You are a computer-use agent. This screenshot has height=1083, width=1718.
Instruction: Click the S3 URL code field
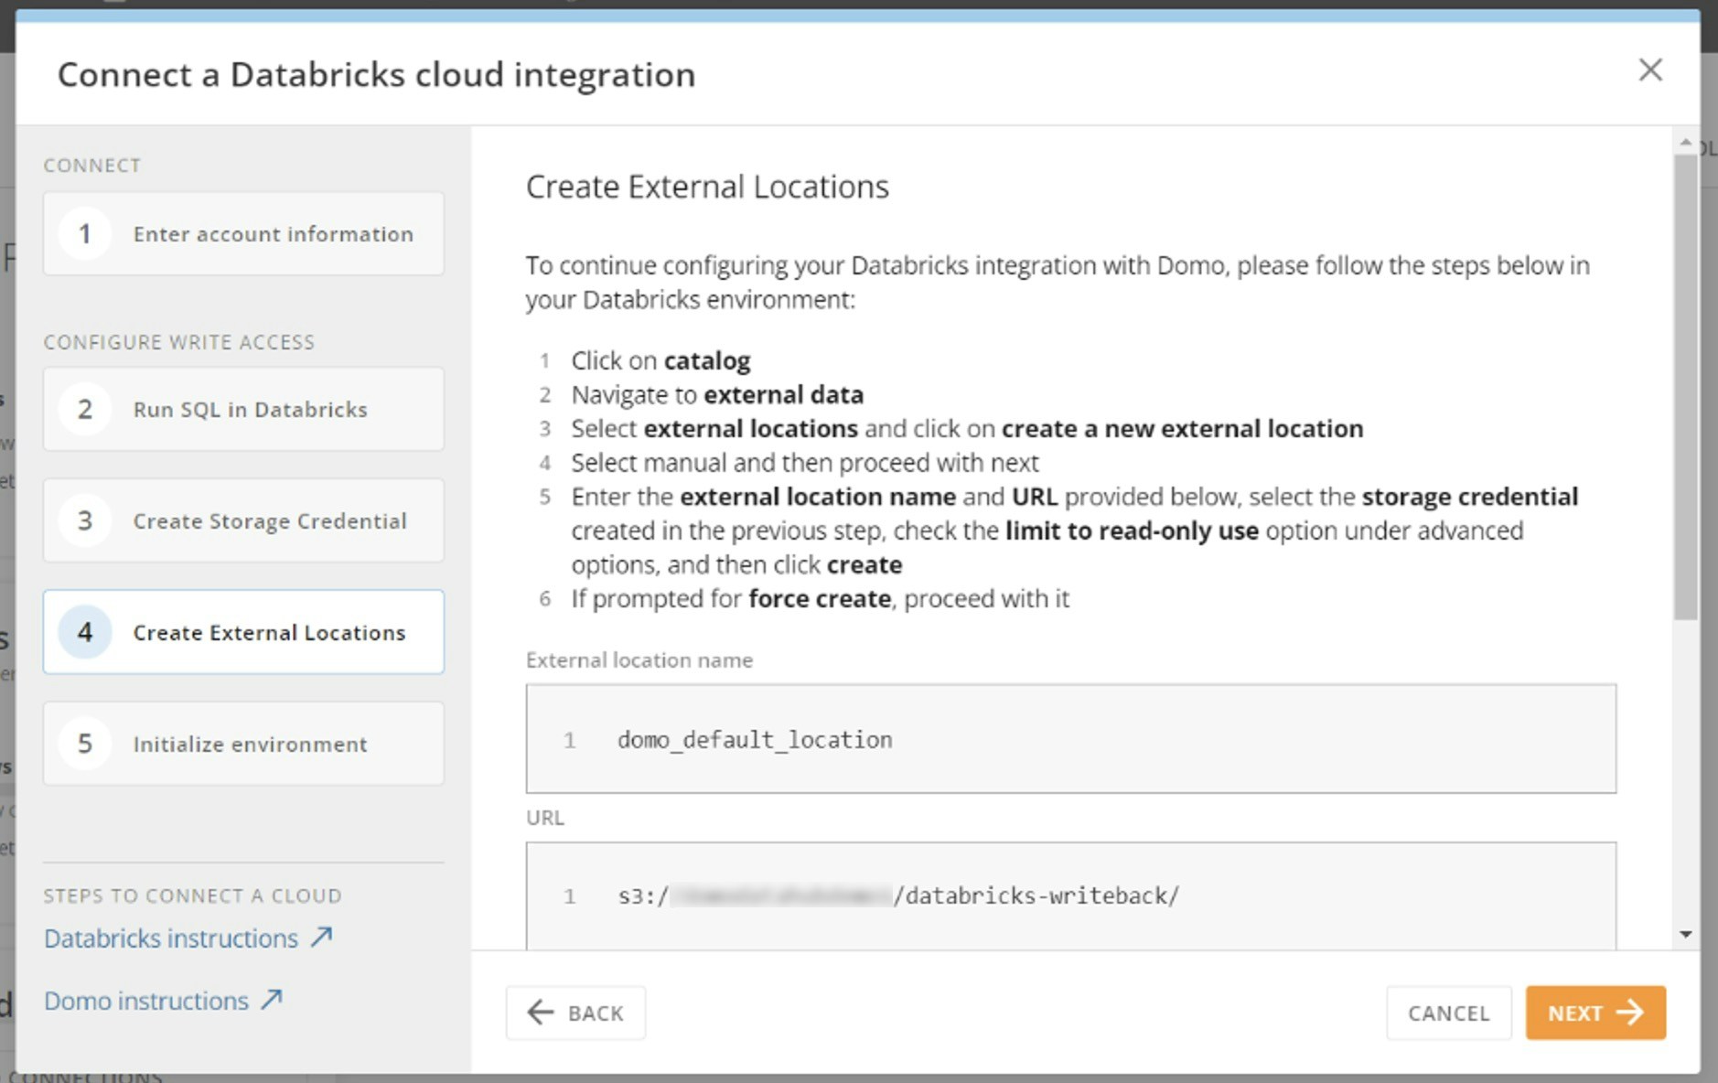(x=1070, y=895)
